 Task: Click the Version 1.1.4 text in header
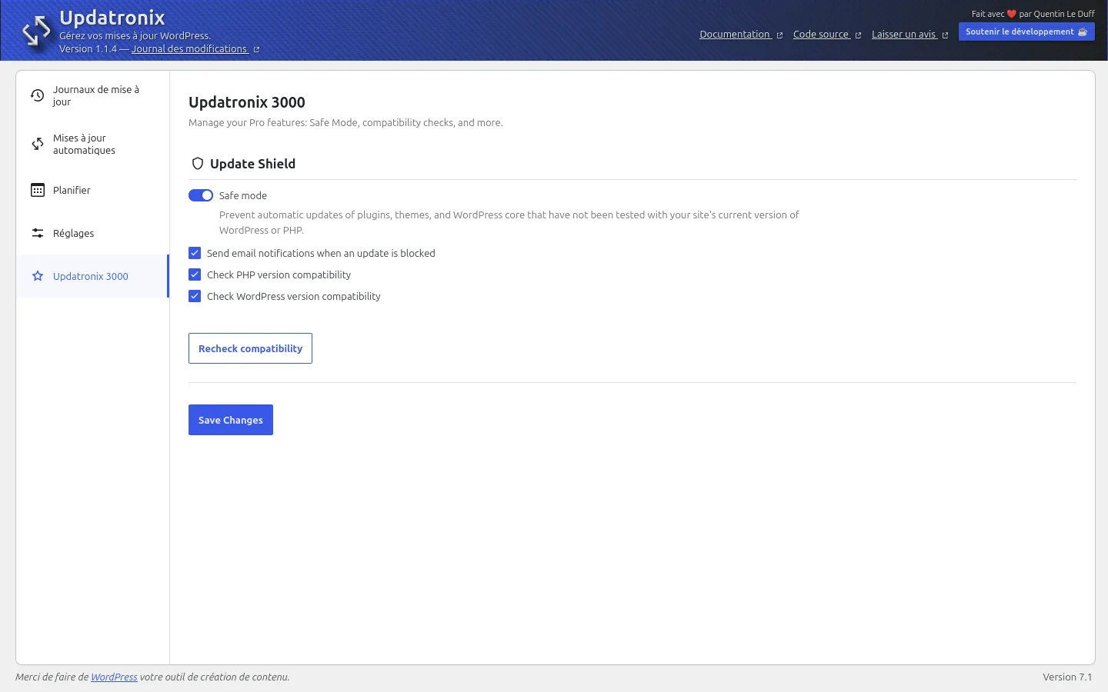pos(88,49)
